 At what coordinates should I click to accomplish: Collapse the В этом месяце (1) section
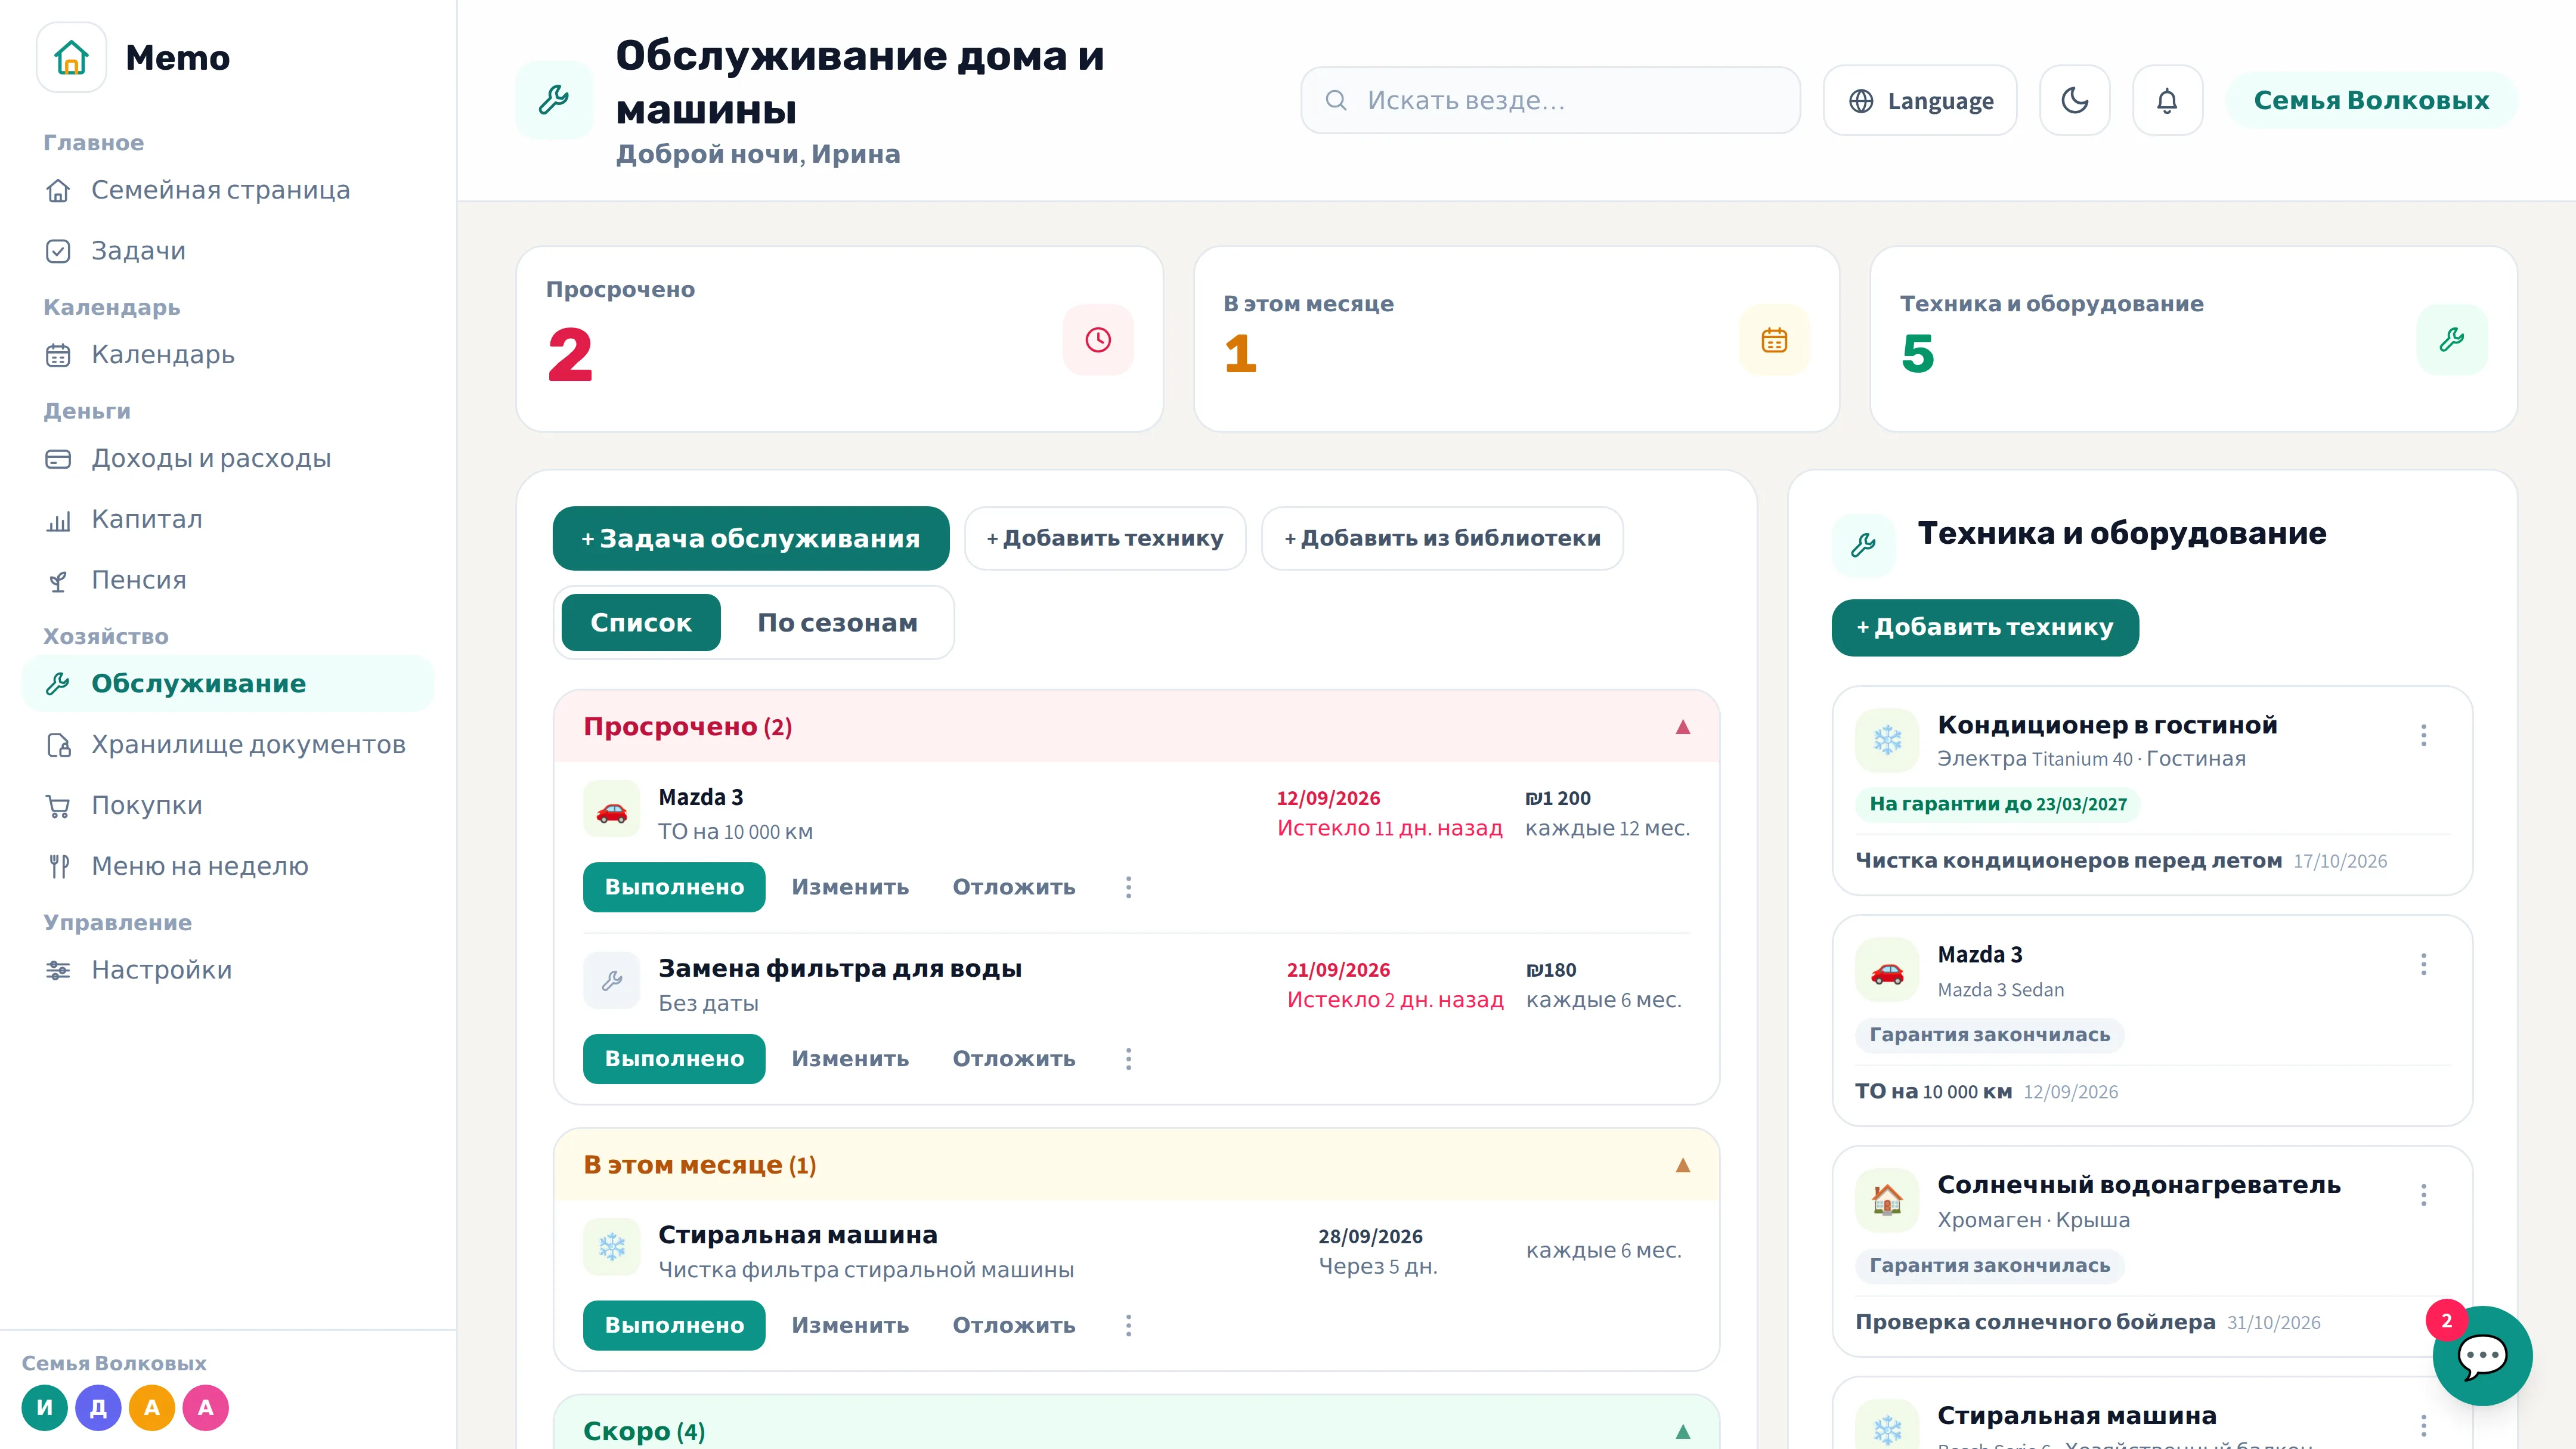click(x=1683, y=1165)
